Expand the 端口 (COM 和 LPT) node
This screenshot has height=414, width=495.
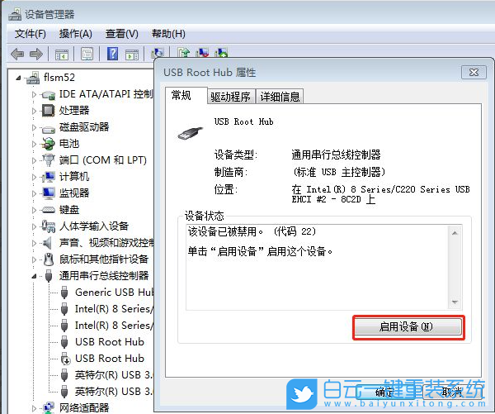point(34,160)
